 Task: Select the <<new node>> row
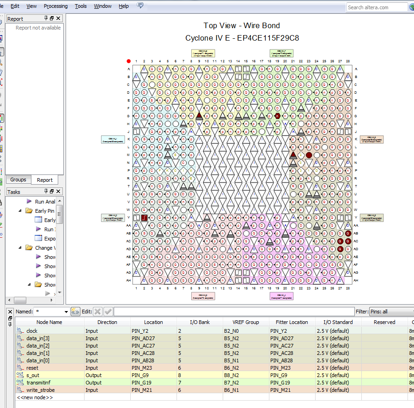35,397
